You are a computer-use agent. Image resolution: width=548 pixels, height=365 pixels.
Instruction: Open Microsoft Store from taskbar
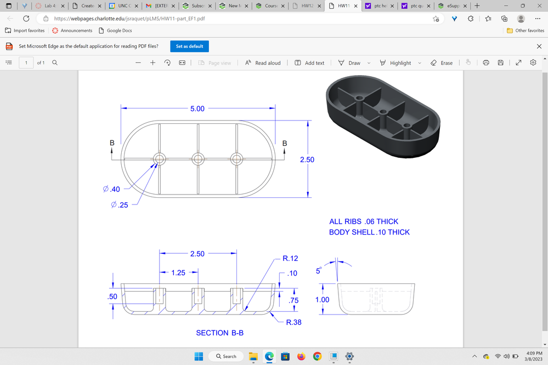[285, 356]
